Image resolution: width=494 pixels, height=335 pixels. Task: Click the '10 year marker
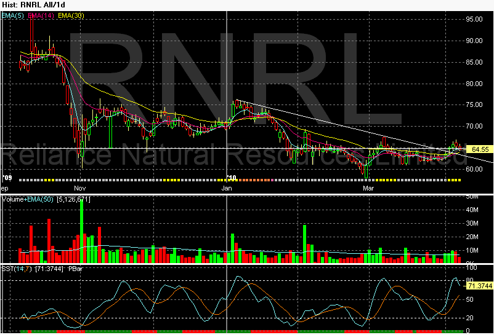click(x=232, y=178)
